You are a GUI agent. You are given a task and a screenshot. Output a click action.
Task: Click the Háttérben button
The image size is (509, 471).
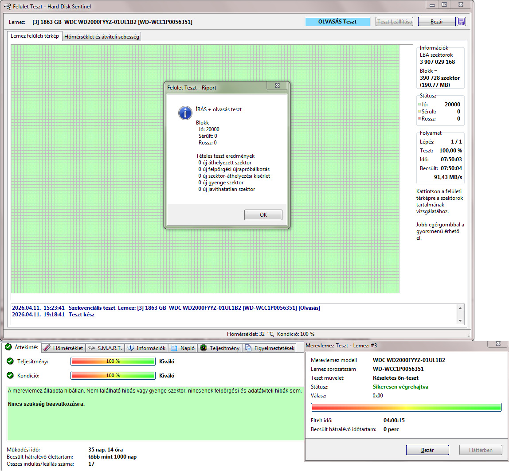click(481, 450)
